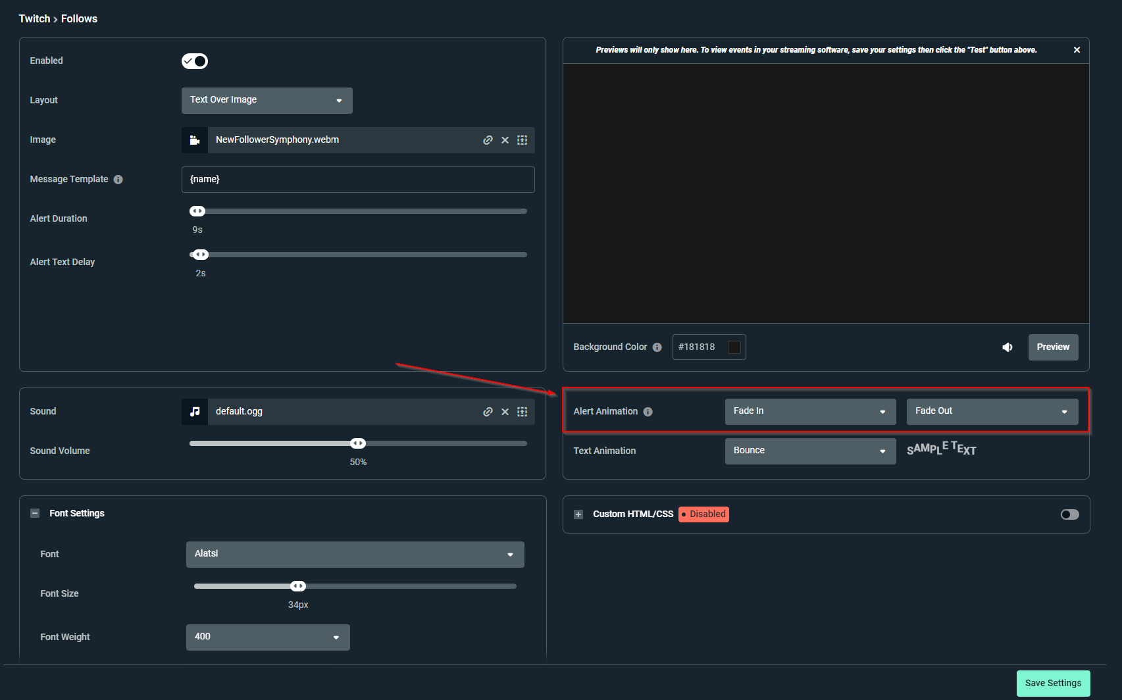Click the Preview button
The width and height of the screenshot is (1122, 700).
point(1052,347)
